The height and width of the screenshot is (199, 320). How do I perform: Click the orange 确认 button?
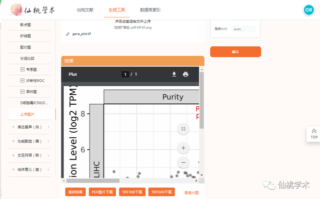[x=235, y=52]
